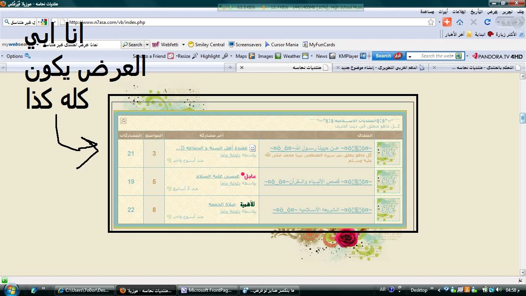The height and width of the screenshot is (296, 526).
Task: Reload the page with the refresh icon
Action: coord(487,22)
